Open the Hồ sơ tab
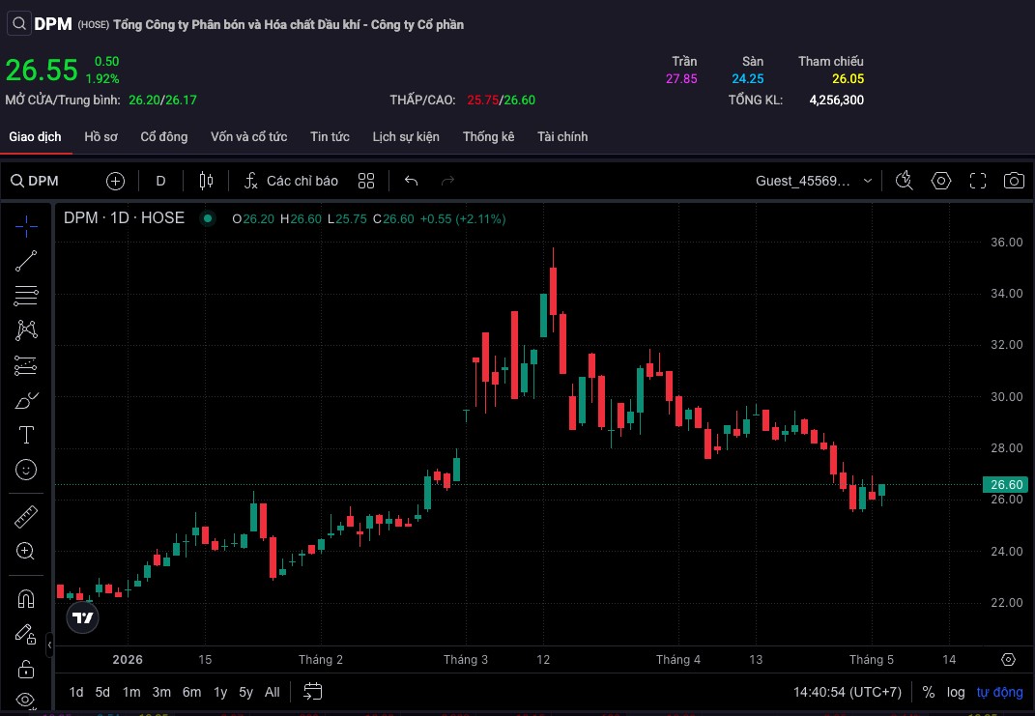This screenshot has width=1035, height=716. [101, 136]
